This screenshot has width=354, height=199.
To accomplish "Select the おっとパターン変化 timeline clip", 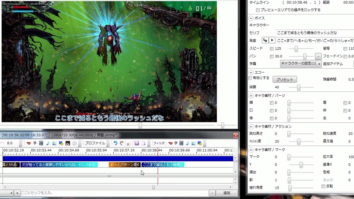I will click(125, 165).
